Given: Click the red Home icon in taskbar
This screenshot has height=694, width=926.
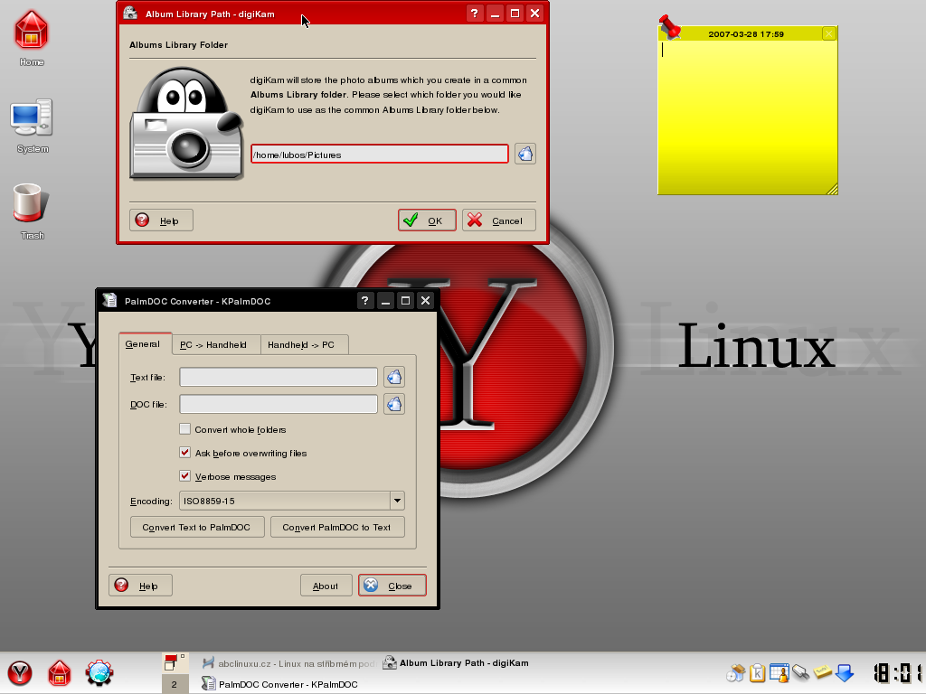Looking at the screenshot, I should pos(60,673).
